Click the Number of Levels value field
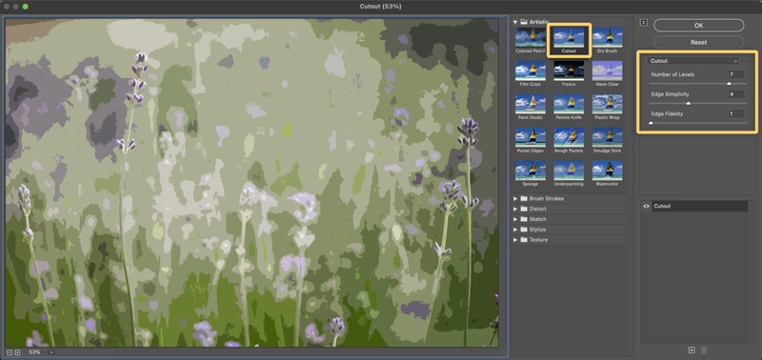This screenshot has width=762, height=360. [736, 74]
